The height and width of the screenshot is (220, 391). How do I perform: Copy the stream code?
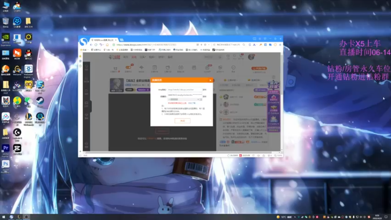click(204, 96)
